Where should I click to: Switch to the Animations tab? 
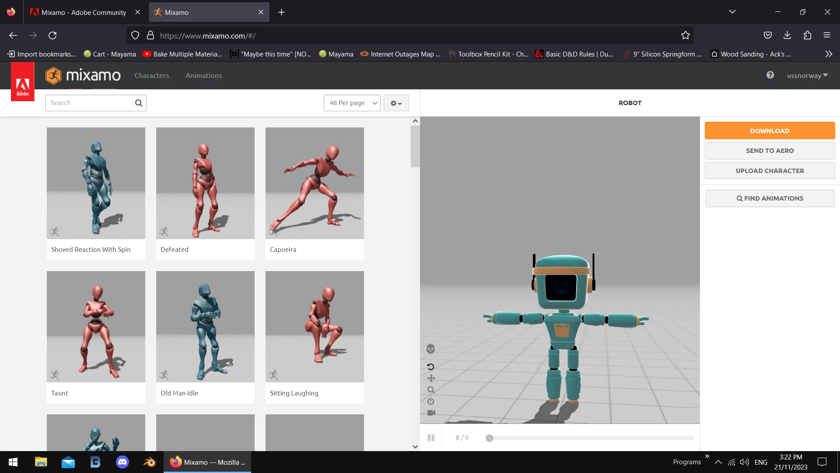(x=203, y=75)
